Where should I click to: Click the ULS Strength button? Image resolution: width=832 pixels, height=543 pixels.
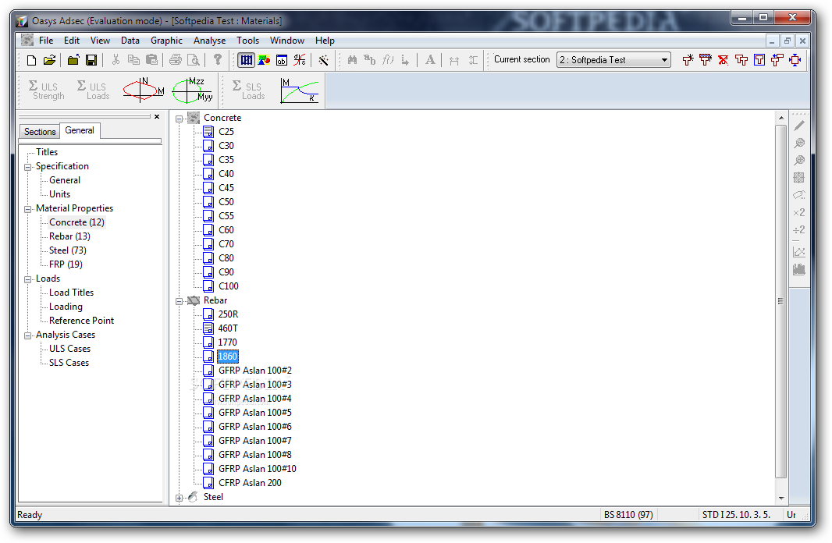46,90
